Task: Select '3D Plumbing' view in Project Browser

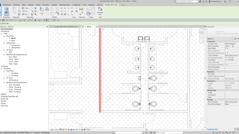Action: pyautogui.click(x=13, y=80)
